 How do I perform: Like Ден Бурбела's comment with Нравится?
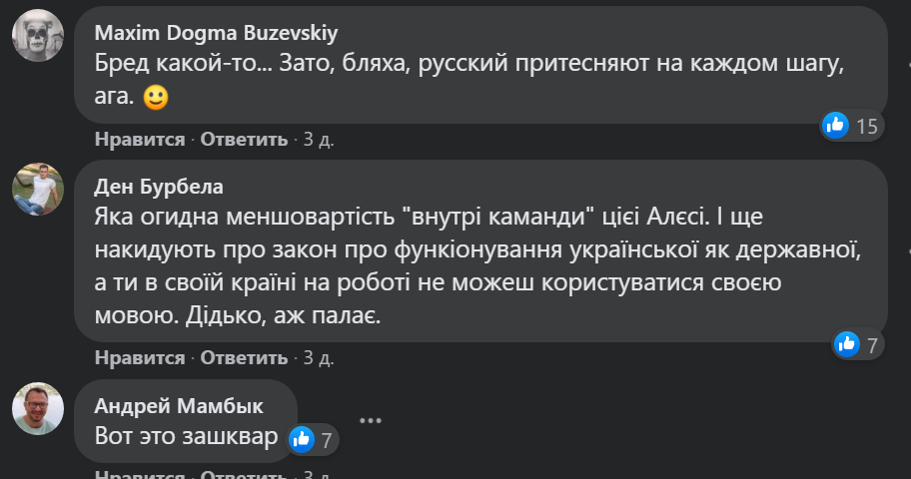pyautogui.click(x=140, y=358)
